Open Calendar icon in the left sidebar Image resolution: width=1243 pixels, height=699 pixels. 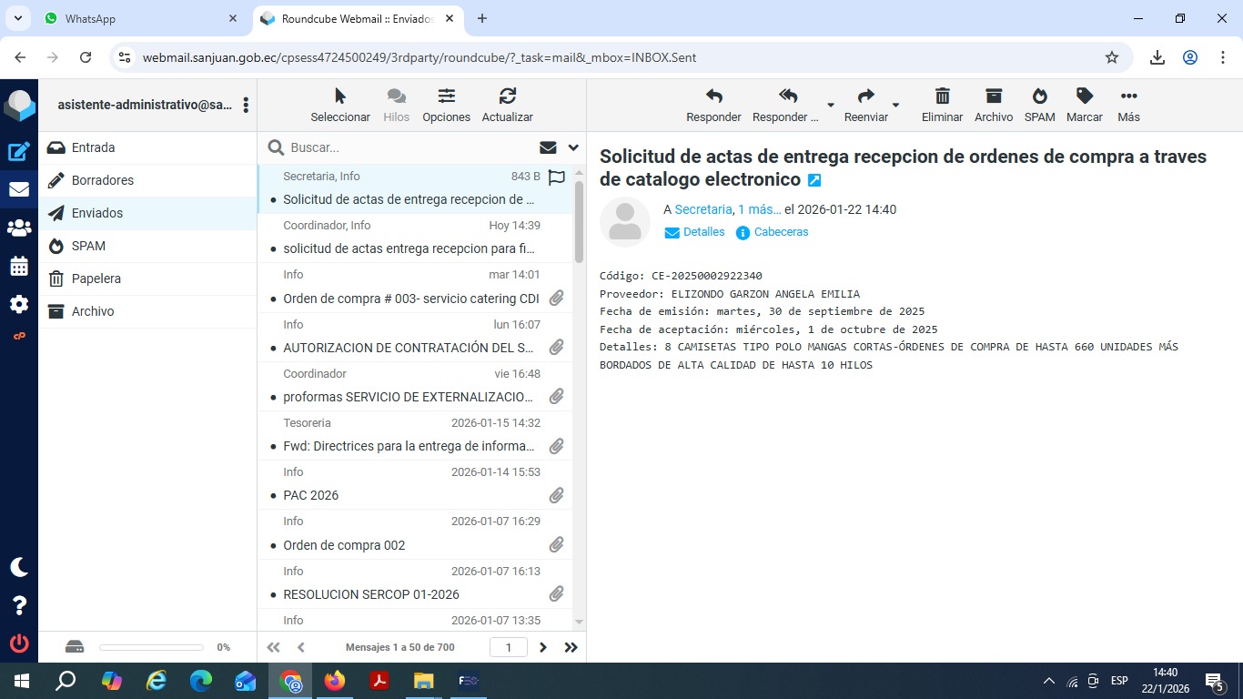click(19, 267)
